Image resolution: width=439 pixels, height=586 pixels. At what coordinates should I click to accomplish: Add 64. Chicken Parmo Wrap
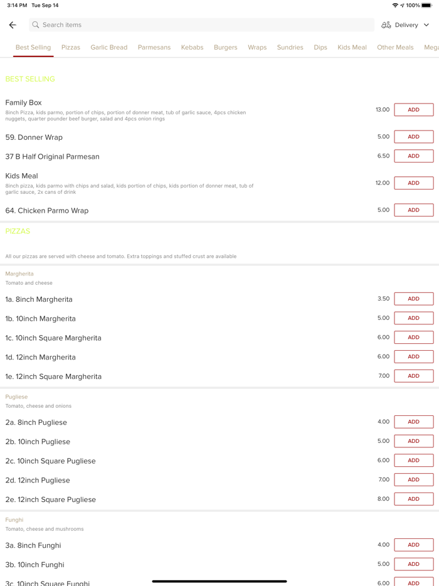413,210
